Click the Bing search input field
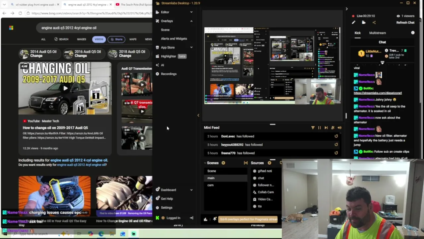424x239 pixels. click(x=94, y=28)
